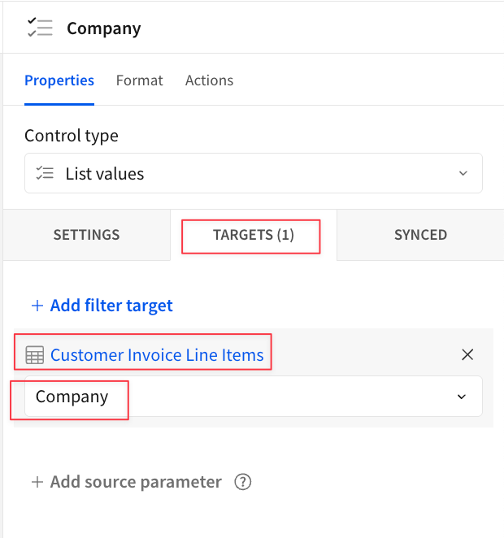Click the plus icon before Add filter target
Image resolution: width=504 pixels, height=538 pixels.
click(37, 306)
